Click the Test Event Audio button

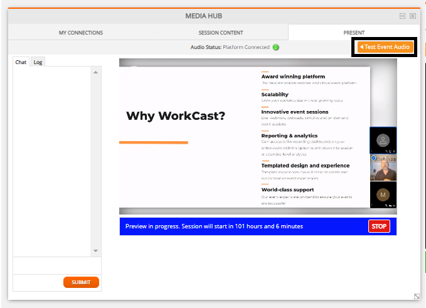pos(385,47)
